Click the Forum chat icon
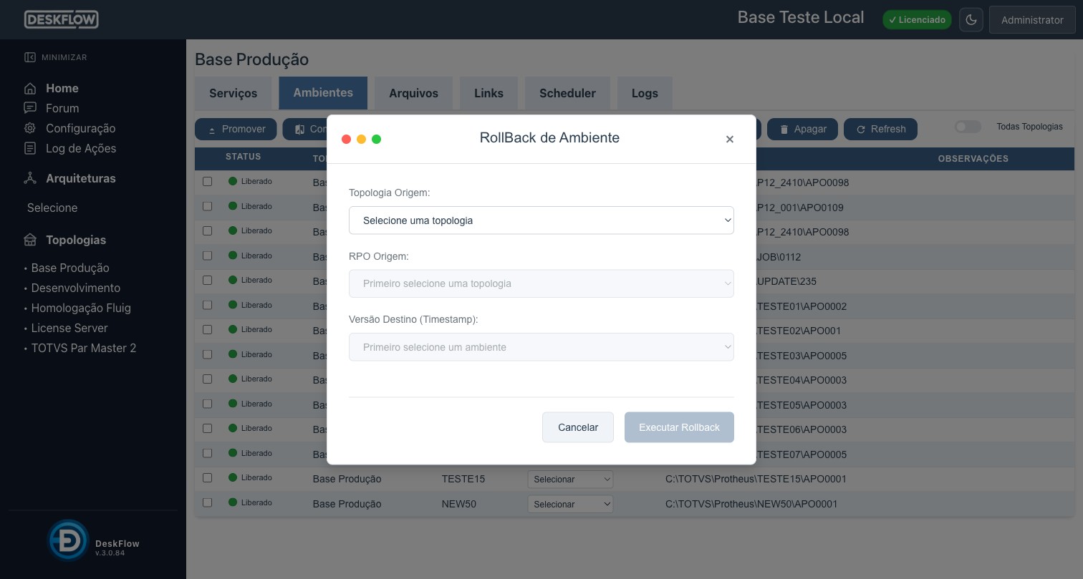1083x579 pixels. (x=30, y=108)
